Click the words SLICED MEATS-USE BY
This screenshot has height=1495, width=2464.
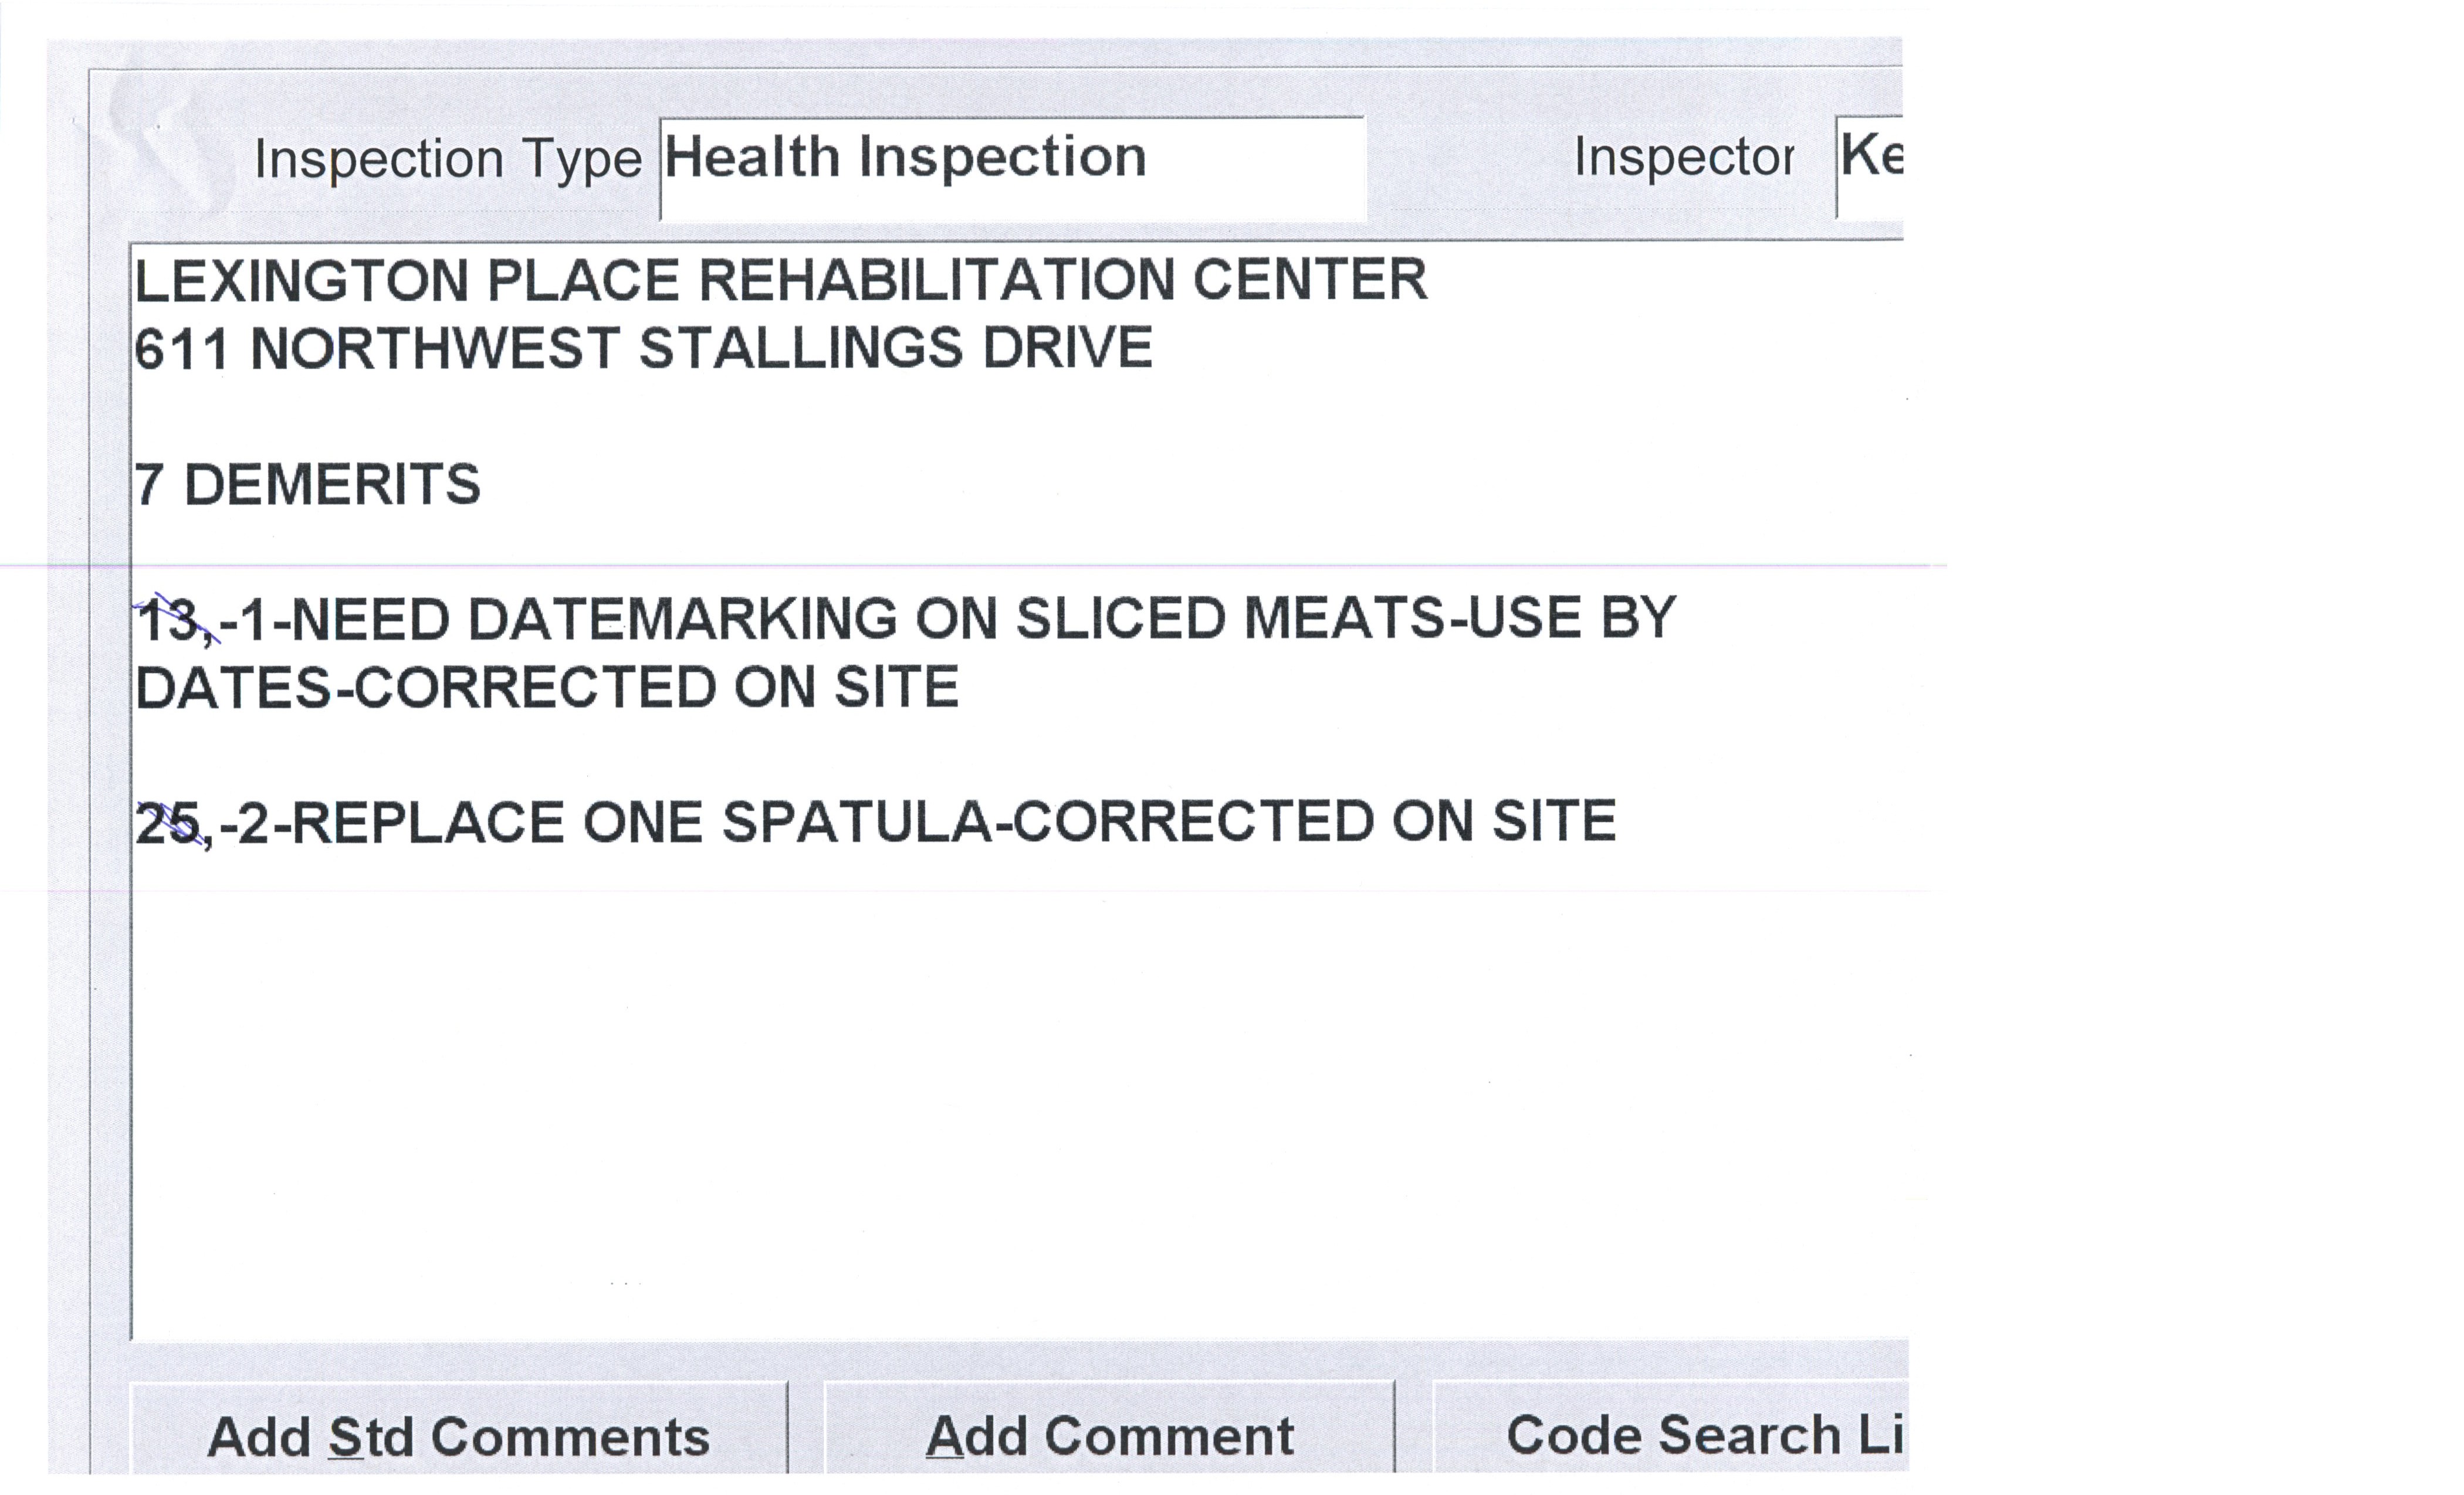(x=1345, y=619)
